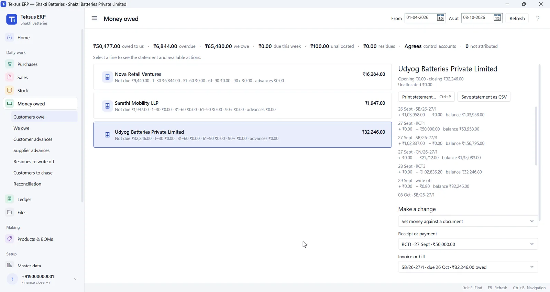
Task: Click the Teksus ERP logo icon
Action: point(12,20)
